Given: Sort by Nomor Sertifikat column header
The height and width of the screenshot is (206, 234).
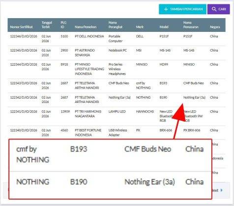Looking at the screenshot, I should 21,27.
